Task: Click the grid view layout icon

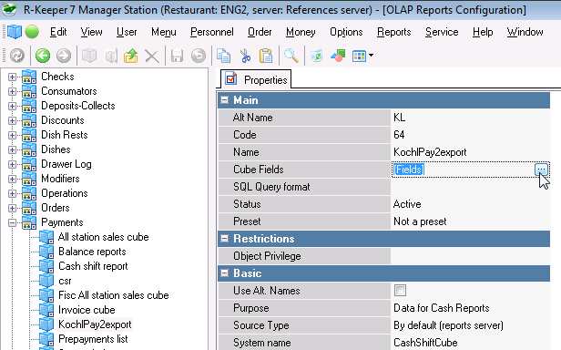Action: (x=359, y=56)
